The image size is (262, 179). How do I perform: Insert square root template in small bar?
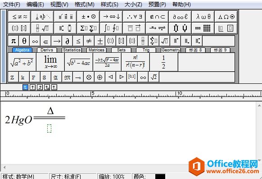coord(164,41)
